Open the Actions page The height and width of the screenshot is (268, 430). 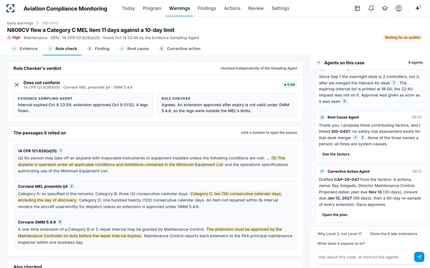click(232, 8)
